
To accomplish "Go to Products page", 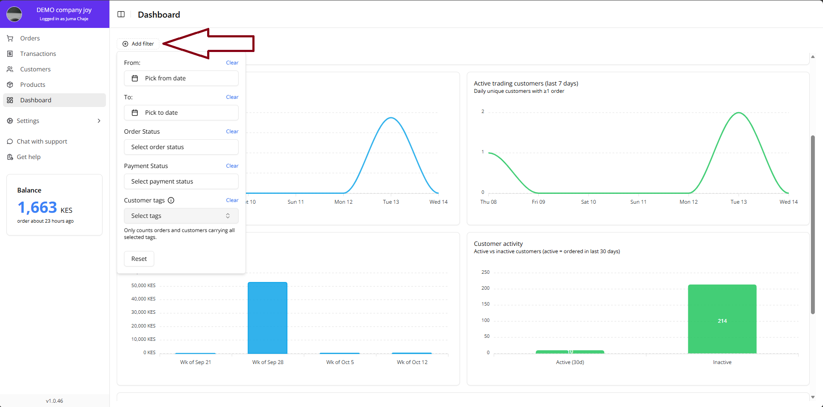I will coord(54,85).
